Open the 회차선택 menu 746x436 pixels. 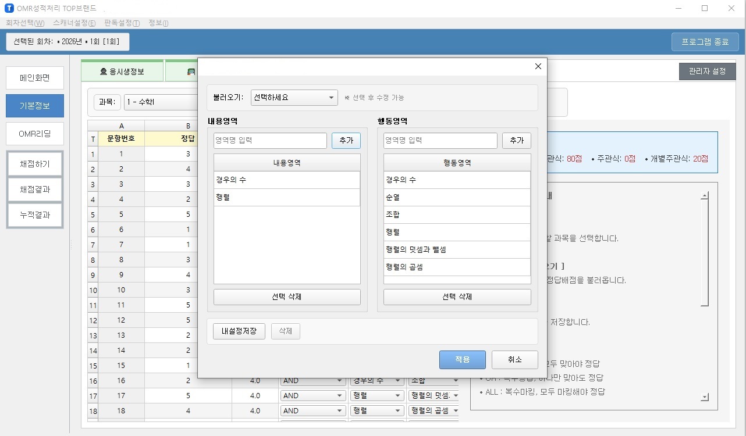click(25, 23)
